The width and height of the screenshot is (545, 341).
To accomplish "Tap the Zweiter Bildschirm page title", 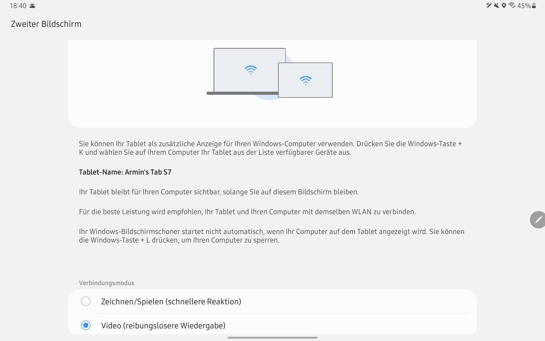I will click(x=46, y=24).
